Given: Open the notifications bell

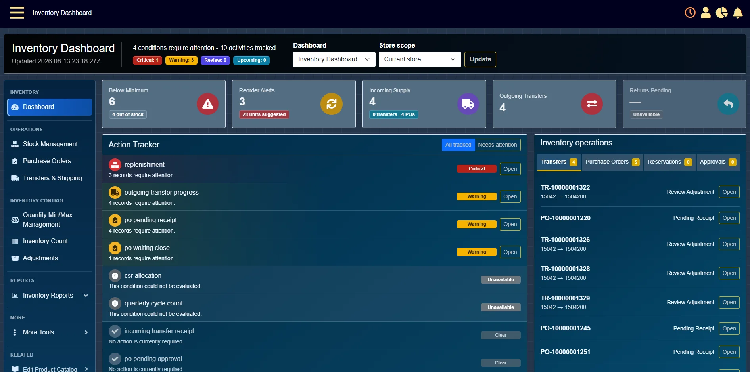Looking at the screenshot, I should 738,13.
